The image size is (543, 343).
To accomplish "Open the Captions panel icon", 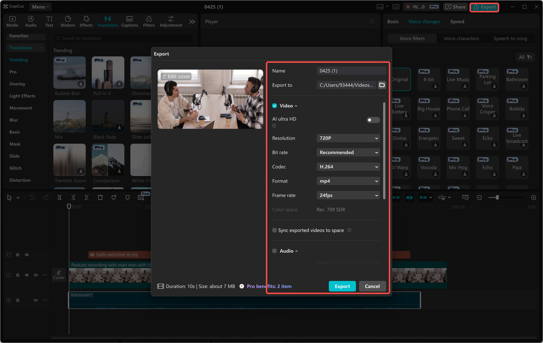I will click(129, 21).
